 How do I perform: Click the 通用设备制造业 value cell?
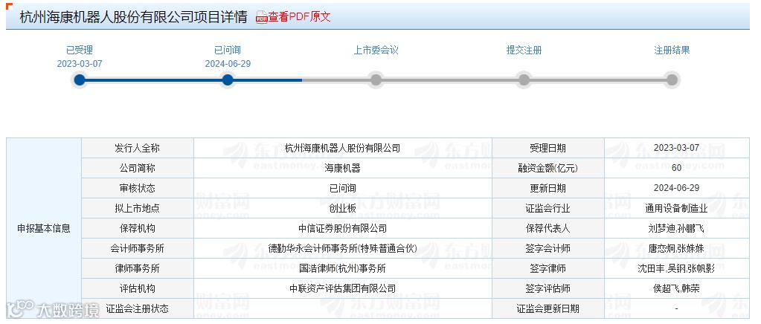[676, 208]
